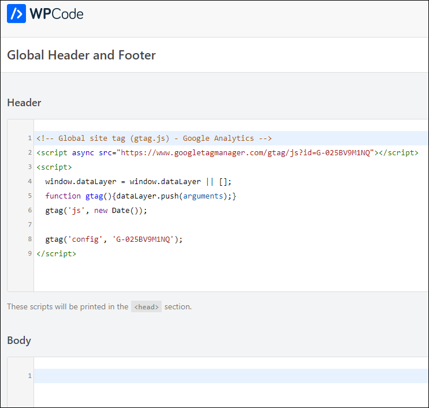
Task: Click the function gtag definition line
Action: [x=141, y=196]
